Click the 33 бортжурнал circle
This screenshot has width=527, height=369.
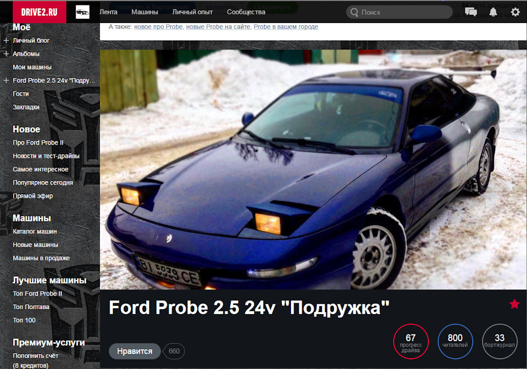[500, 342]
